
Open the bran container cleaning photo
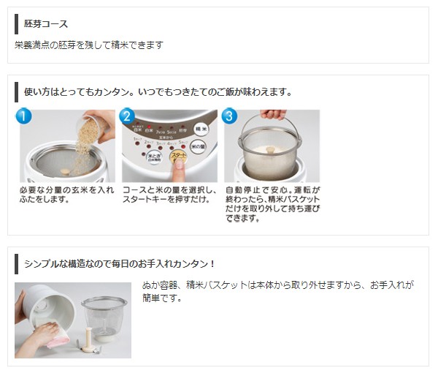tap(73, 320)
